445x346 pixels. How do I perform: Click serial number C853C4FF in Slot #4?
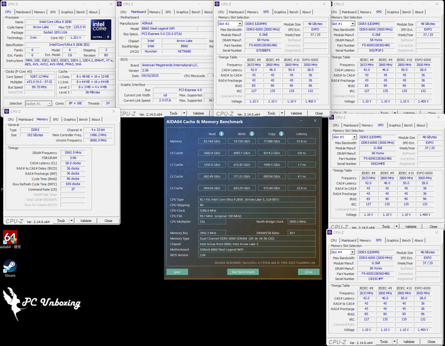(x=375, y=279)
